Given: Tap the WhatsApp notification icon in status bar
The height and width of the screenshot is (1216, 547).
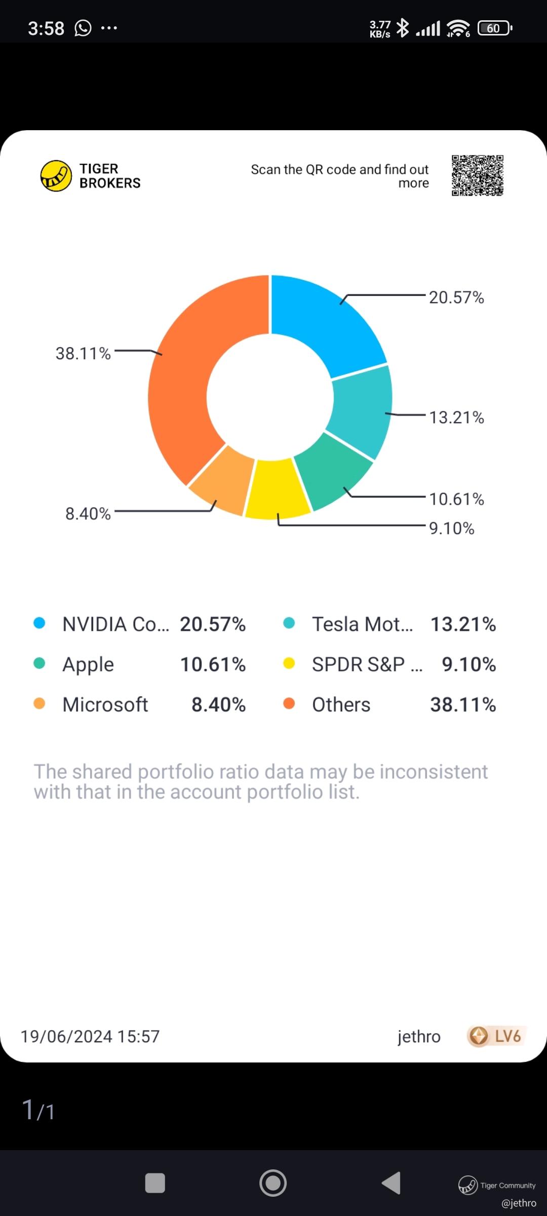Looking at the screenshot, I should [x=83, y=28].
